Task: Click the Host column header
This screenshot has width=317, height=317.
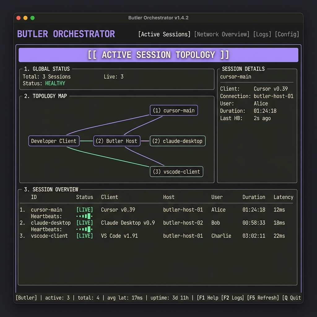Action: pos(169,197)
